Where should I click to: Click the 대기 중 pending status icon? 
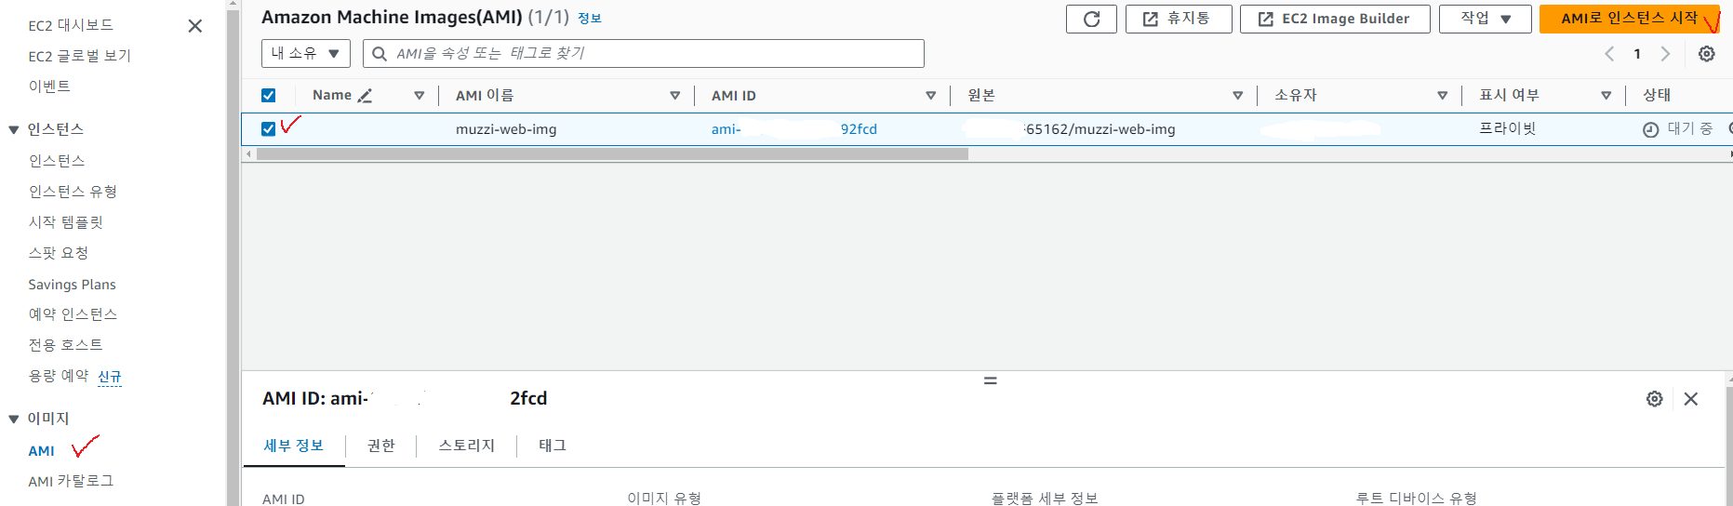(1650, 129)
